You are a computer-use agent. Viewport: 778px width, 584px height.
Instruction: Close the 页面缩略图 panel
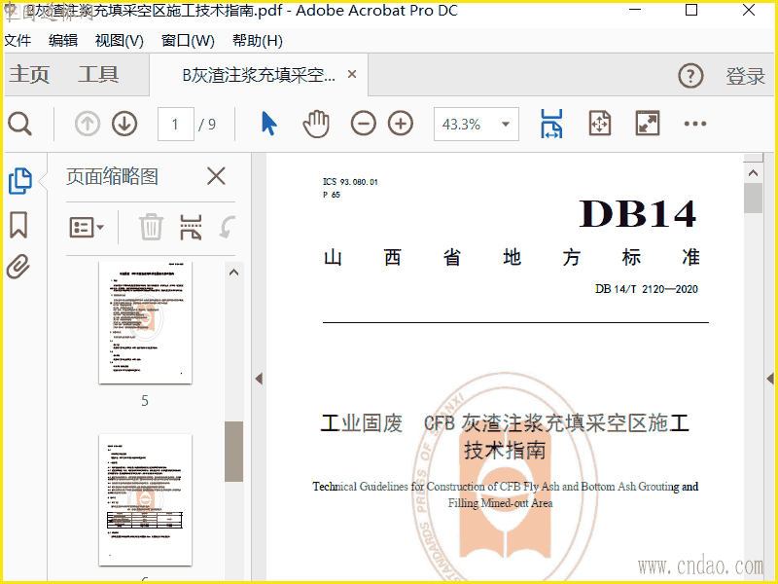[x=216, y=176]
